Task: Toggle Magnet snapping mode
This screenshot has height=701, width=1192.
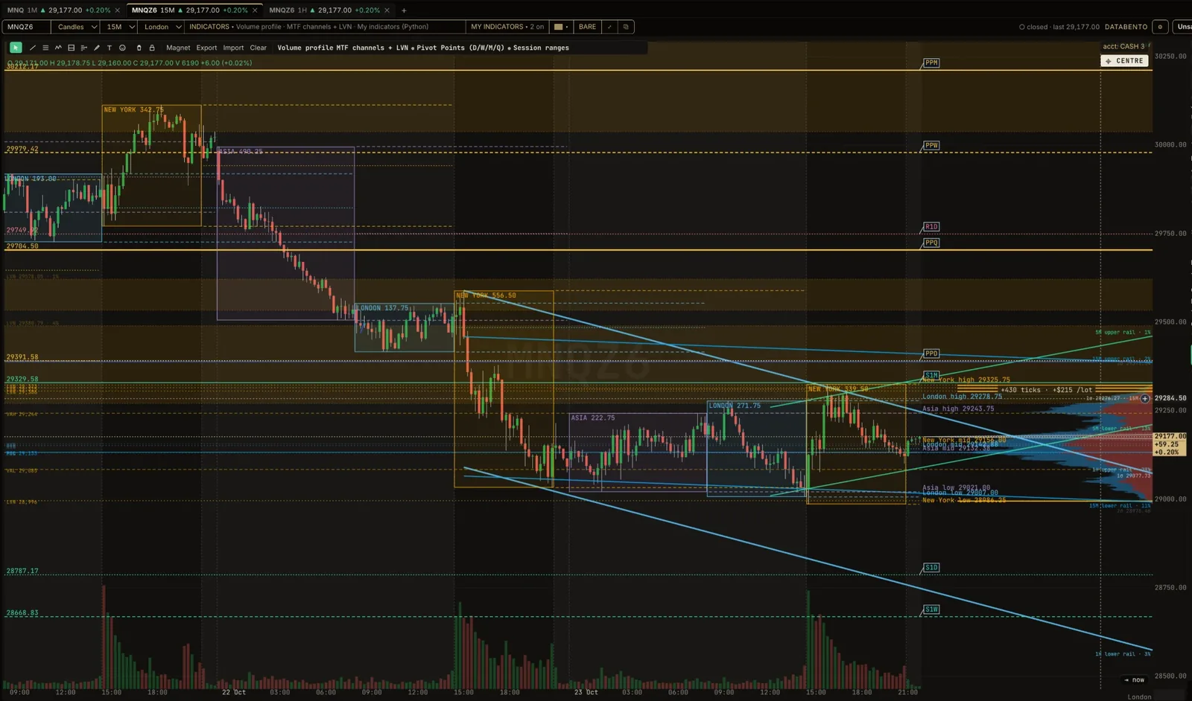Action: (x=178, y=48)
